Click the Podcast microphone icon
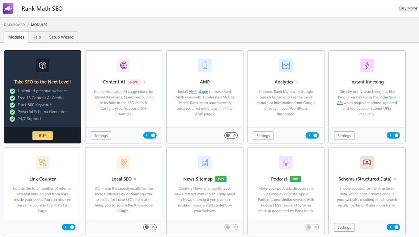Image resolution: width=419 pixels, height=237 pixels. [x=286, y=162]
